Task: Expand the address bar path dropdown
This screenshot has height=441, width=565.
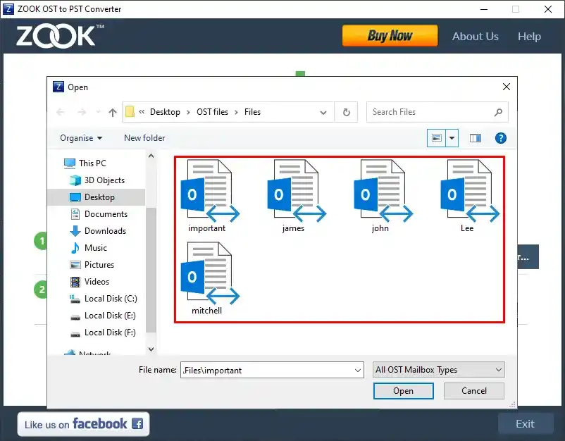Action: point(323,113)
